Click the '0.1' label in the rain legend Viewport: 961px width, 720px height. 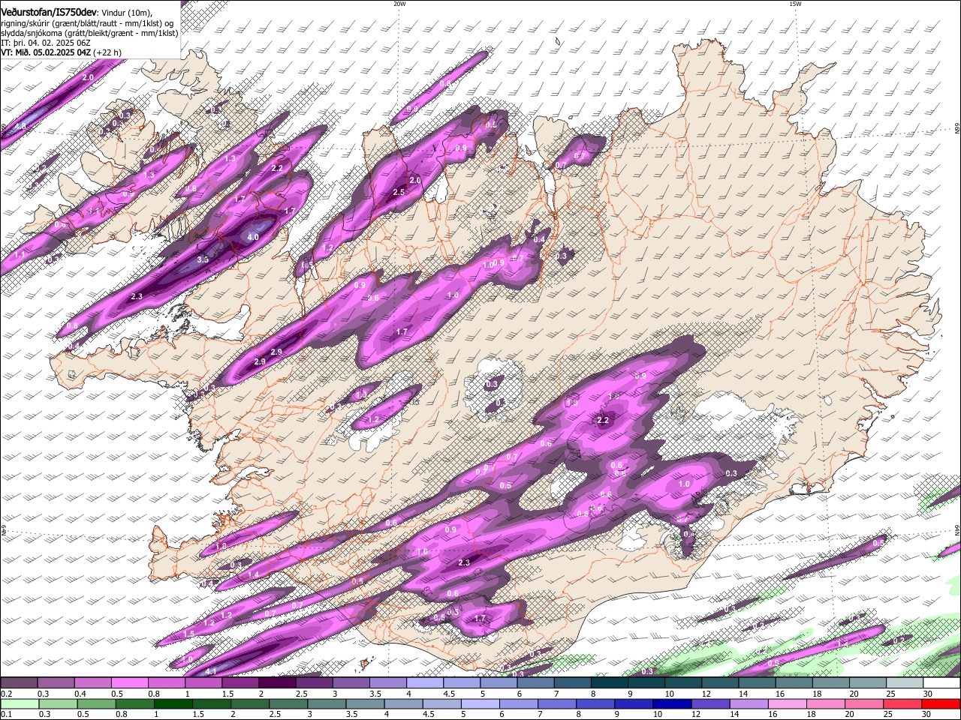5,714
